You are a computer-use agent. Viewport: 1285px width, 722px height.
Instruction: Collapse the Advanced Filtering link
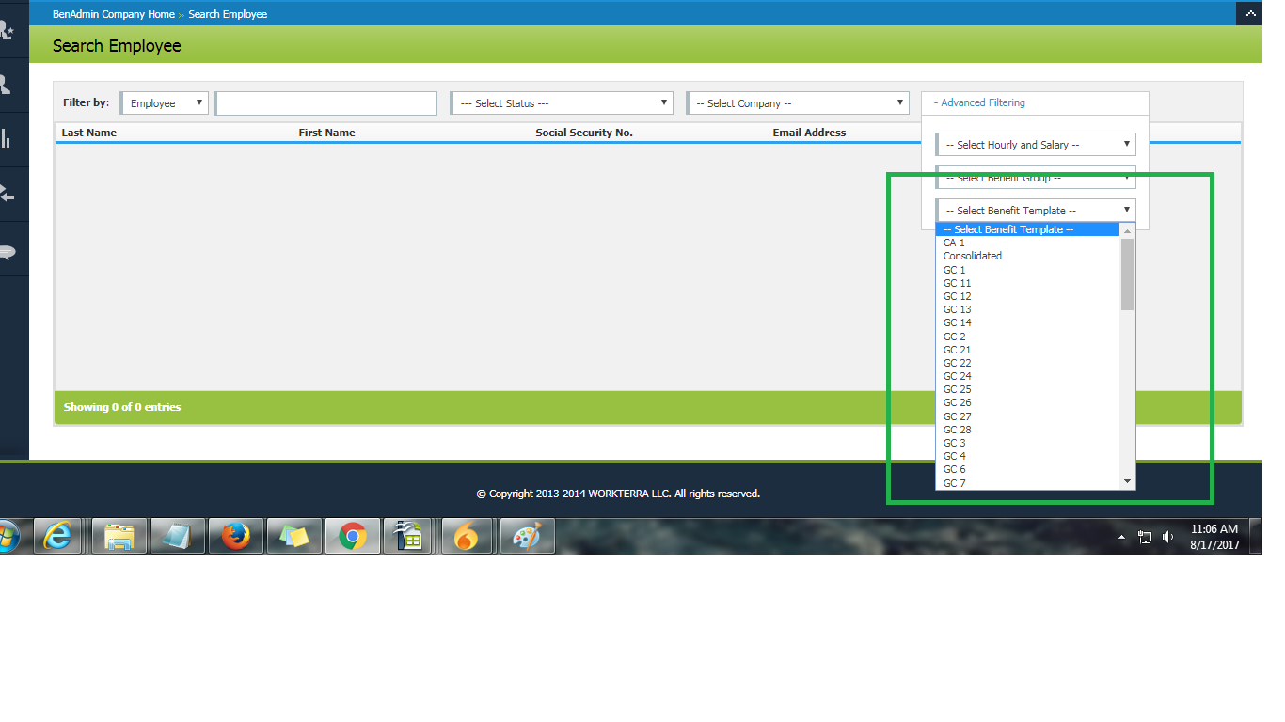[x=979, y=102]
